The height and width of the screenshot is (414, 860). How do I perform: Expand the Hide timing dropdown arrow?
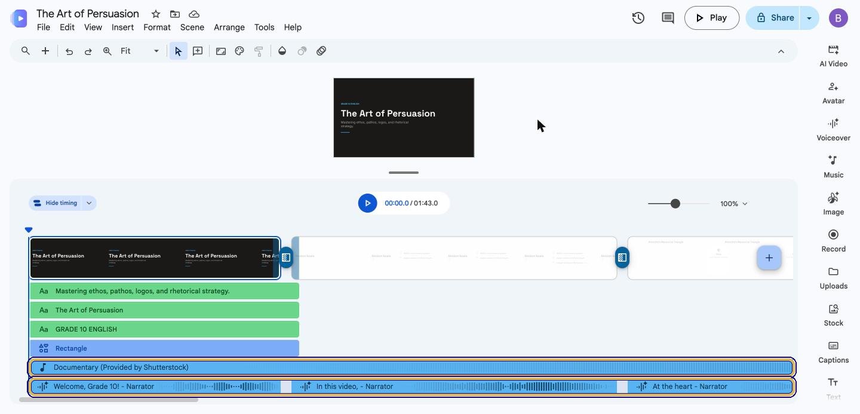[x=89, y=203]
